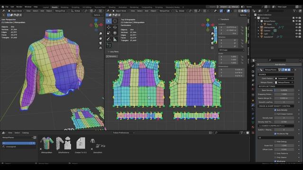The width and height of the screenshot is (303, 170).
Task: Open the Modifier wrench properties tab
Action: coord(253,105)
